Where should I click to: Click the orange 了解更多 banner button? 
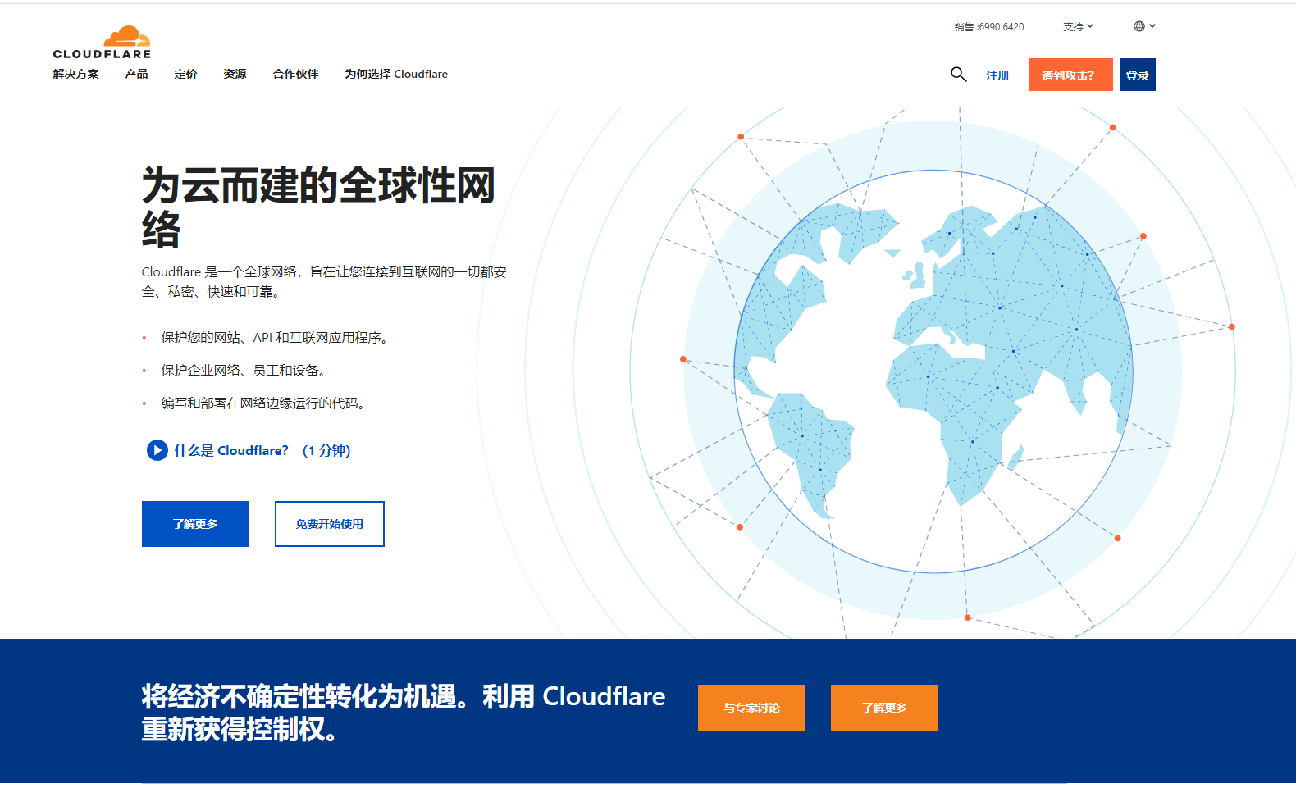tap(884, 708)
